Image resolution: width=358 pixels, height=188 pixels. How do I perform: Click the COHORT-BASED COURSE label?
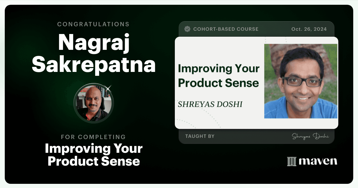pyautogui.click(x=226, y=29)
